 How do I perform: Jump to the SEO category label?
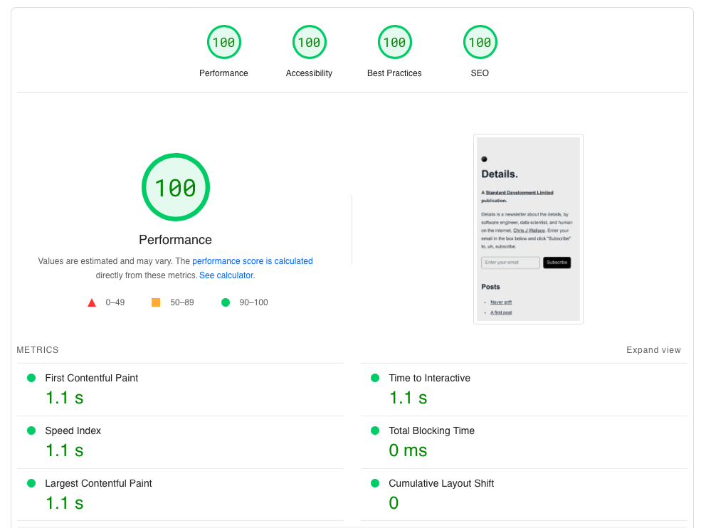(x=480, y=73)
